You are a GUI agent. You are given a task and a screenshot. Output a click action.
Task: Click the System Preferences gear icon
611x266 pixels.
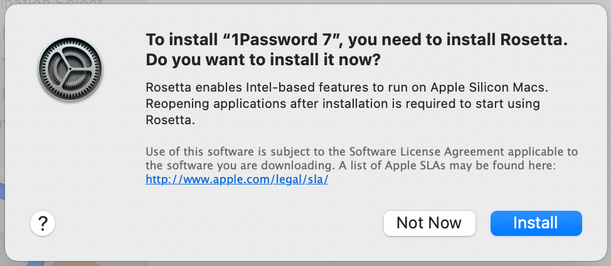click(70, 69)
